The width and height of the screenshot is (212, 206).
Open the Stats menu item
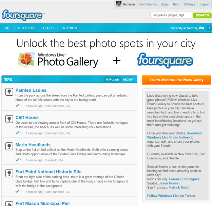coord(47,28)
